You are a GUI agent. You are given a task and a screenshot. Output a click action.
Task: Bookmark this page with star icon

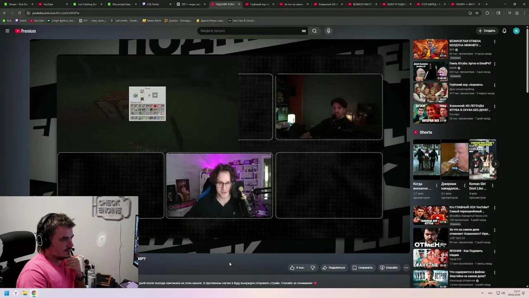477,13
